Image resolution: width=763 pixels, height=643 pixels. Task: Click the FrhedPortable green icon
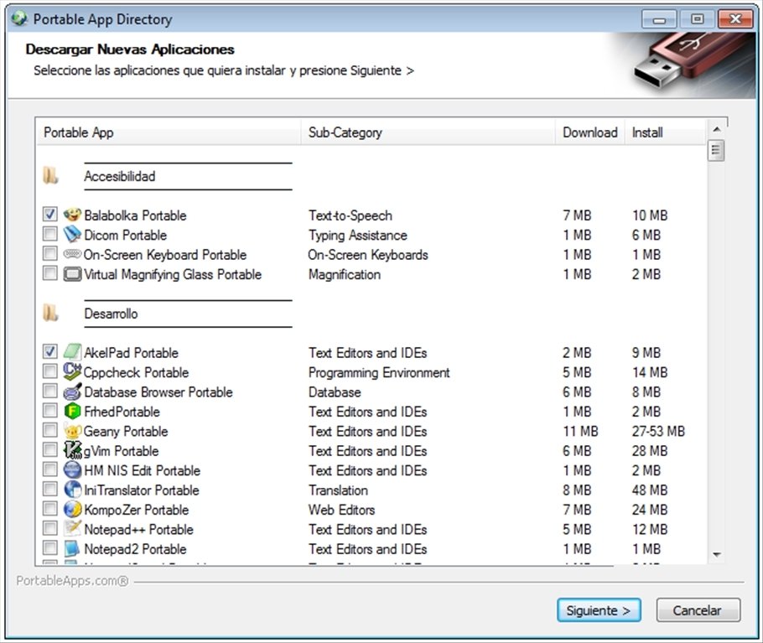click(x=72, y=411)
